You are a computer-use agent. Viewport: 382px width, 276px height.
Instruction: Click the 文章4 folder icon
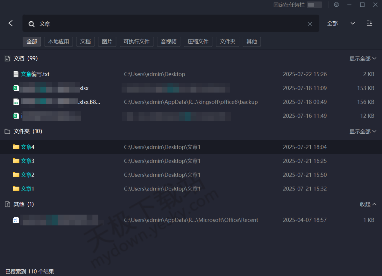click(x=16, y=147)
